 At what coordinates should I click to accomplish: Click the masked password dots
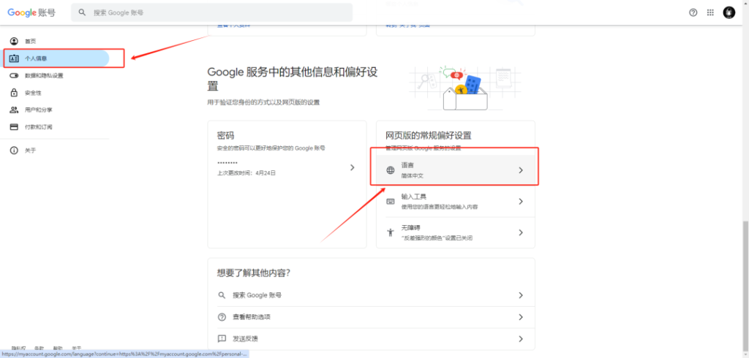[x=227, y=163]
